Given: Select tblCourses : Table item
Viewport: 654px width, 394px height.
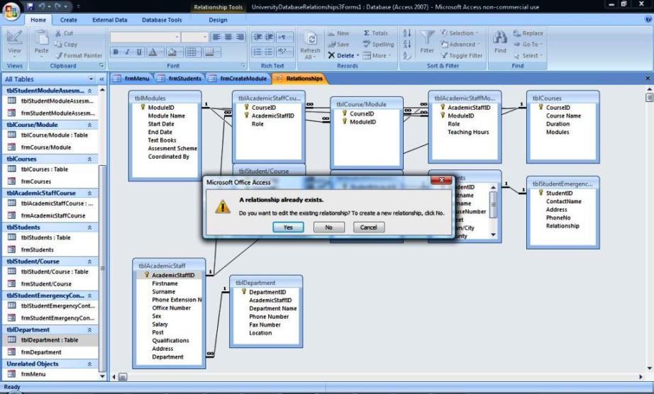Looking at the screenshot, I should pos(50,169).
